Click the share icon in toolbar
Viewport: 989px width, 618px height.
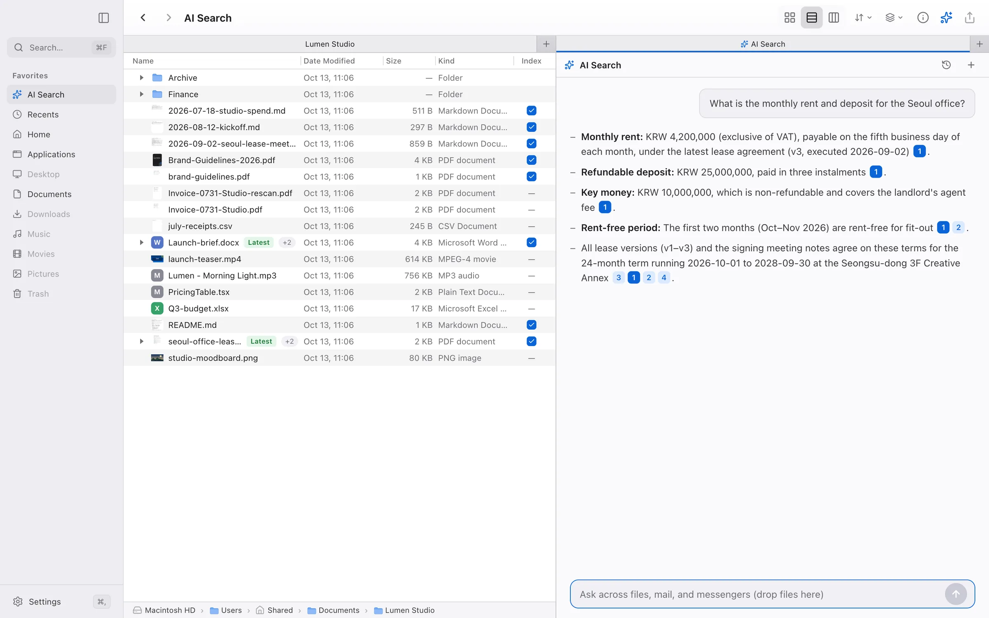(970, 18)
